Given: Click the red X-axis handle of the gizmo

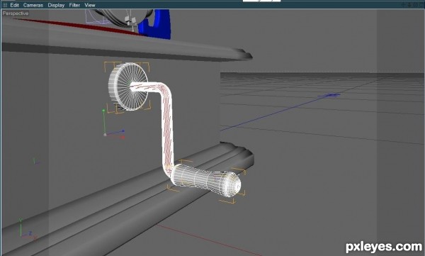Looking at the screenshot, I should tap(123, 138).
